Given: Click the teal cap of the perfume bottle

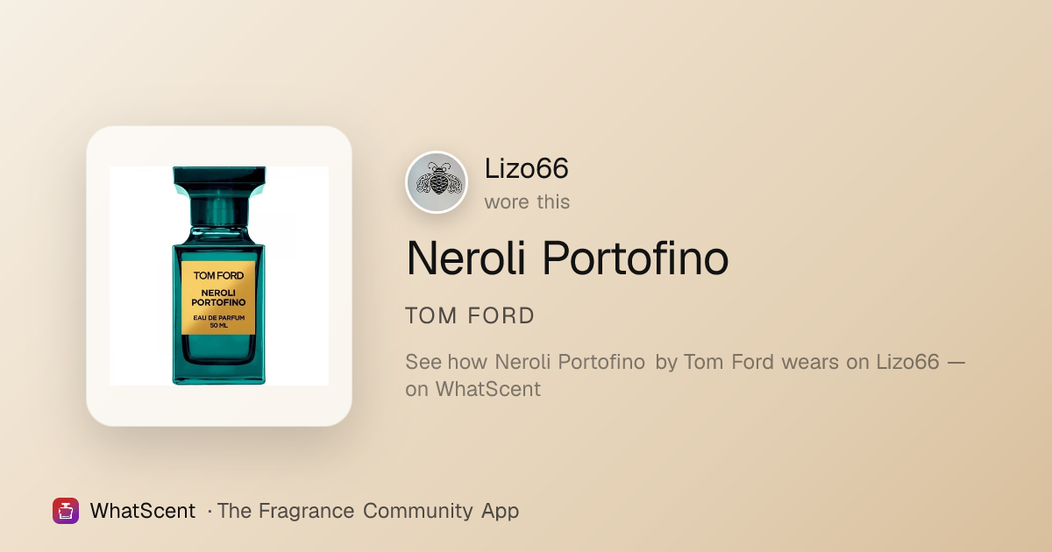Looking at the screenshot, I should pos(219,180).
